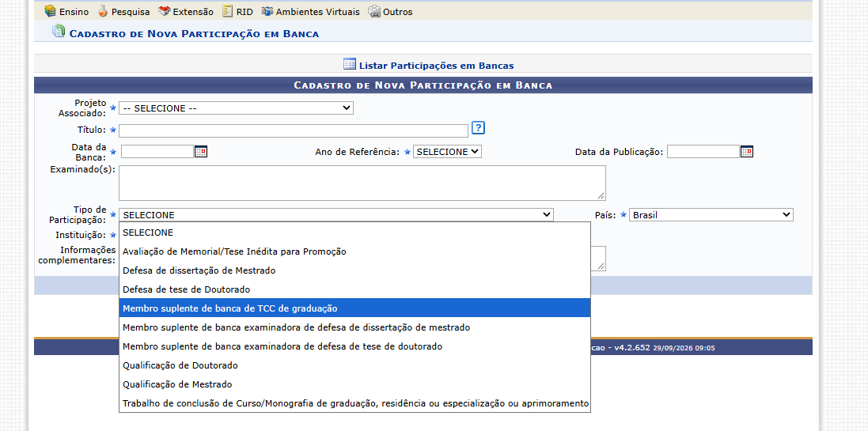The width and height of the screenshot is (868, 431).
Task: Choose Membro suplente de banca de TCC de graduação
Action: (354, 308)
